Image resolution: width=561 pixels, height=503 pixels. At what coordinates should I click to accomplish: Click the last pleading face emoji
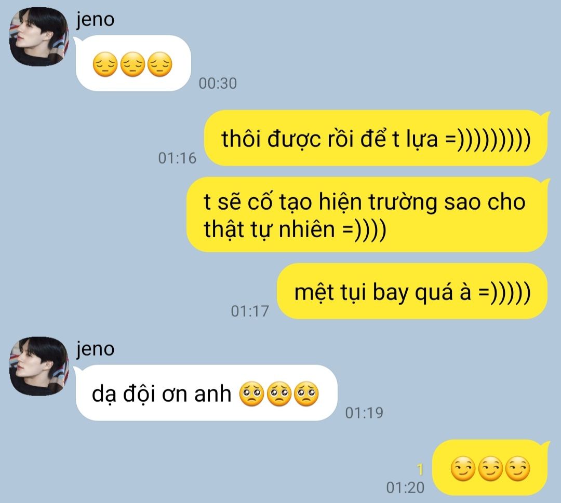pyautogui.click(x=306, y=394)
